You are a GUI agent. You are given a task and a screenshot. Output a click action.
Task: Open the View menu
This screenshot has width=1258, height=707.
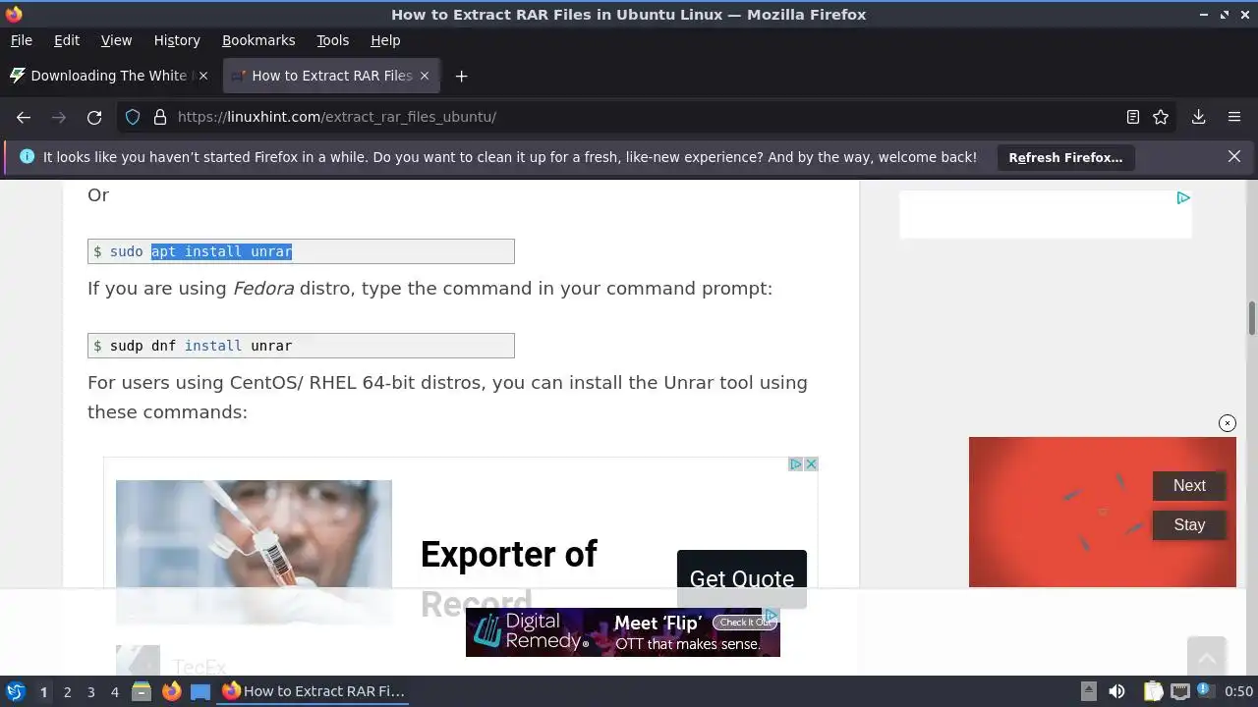116,40
